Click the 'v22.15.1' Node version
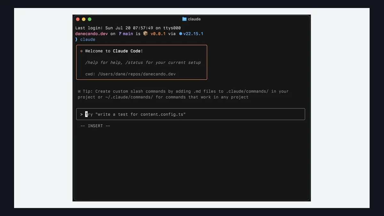This screenshot has width=384, height=216. pyautogui.click(x=193, y=34)
